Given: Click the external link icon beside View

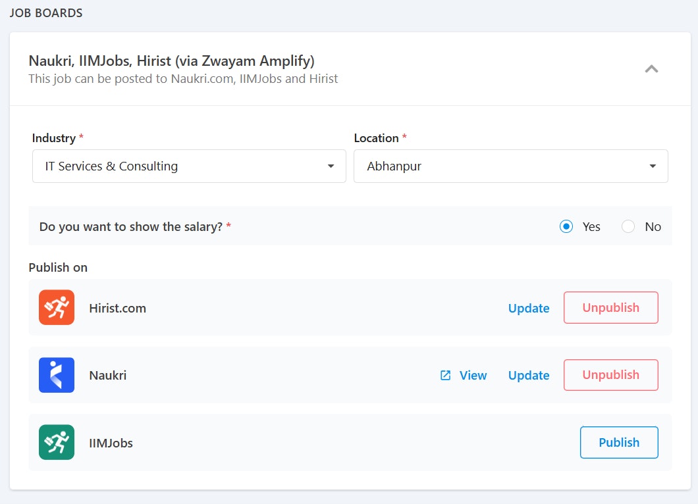Looking at the screenshot, I should click(x=445, y=376).
